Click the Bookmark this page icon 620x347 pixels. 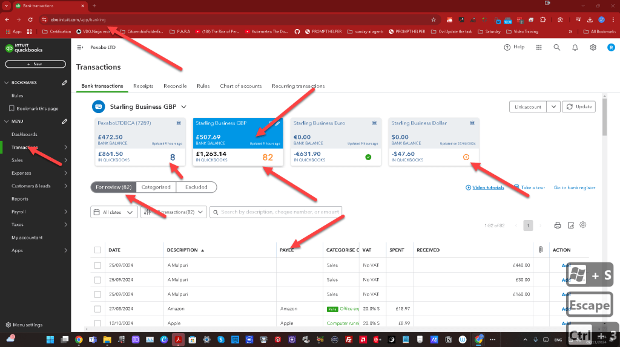coord(12,108)
